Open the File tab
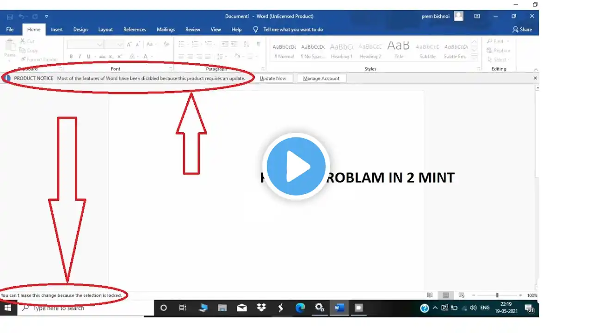 (10, 30)
